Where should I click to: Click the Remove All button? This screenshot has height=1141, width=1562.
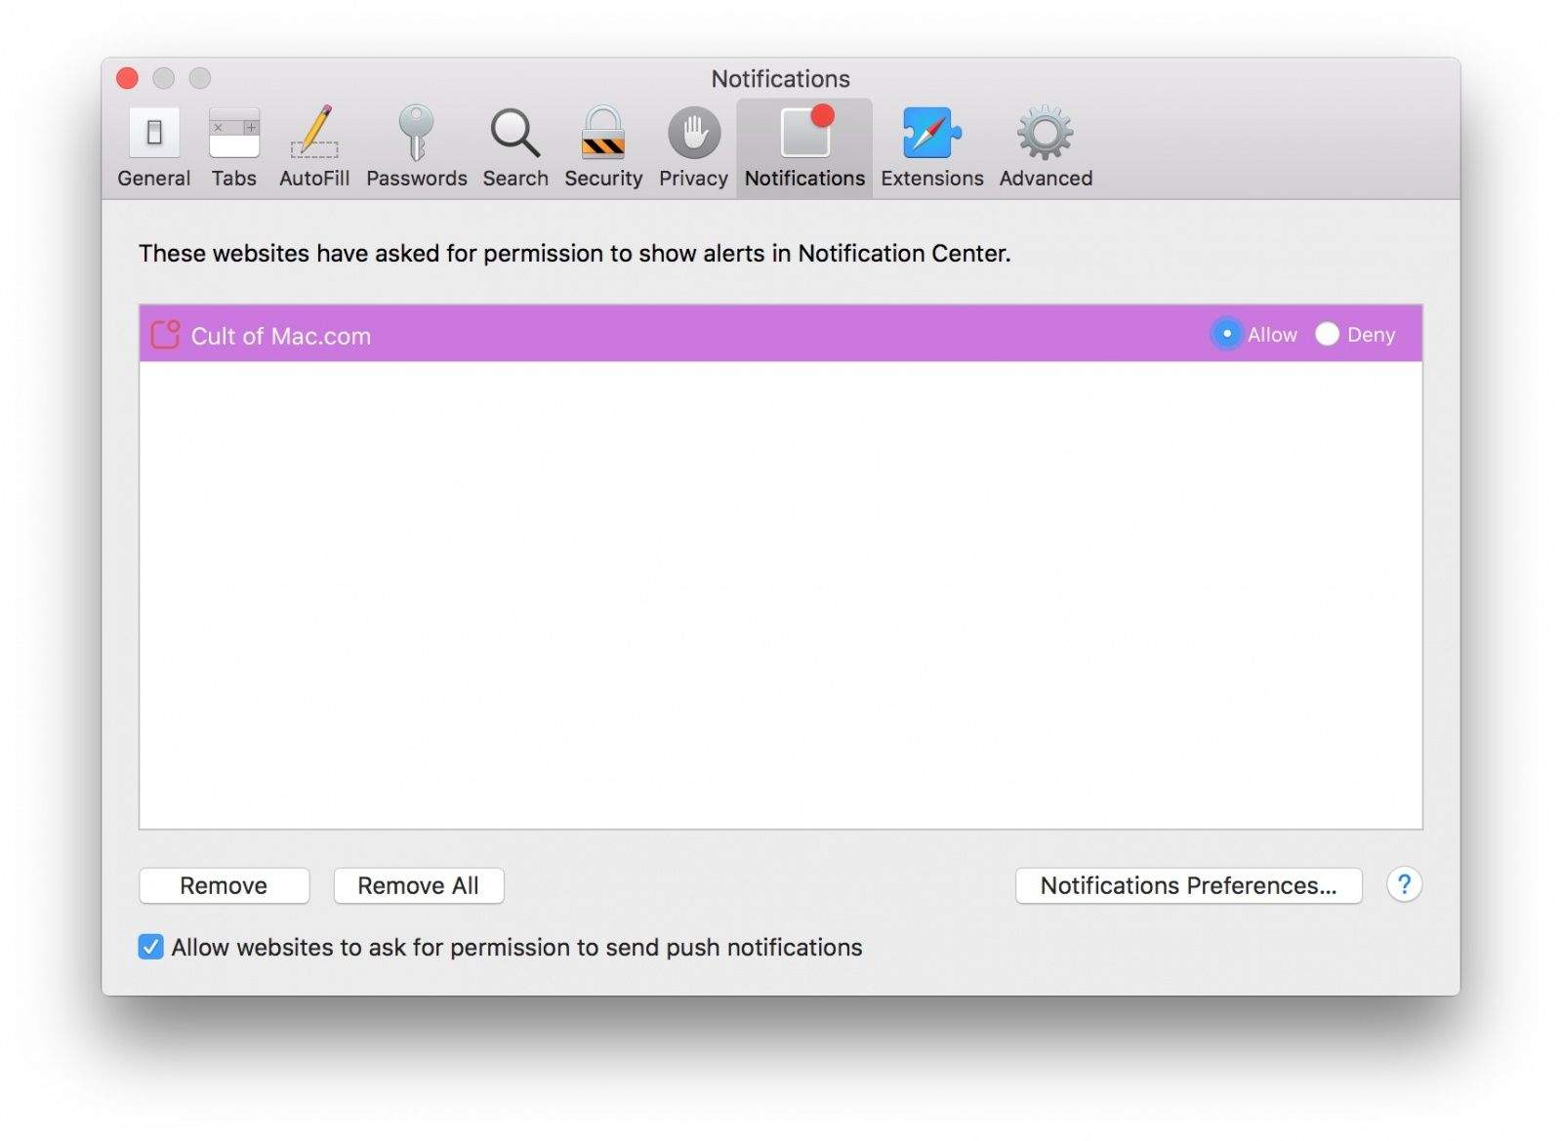click(x=418, y=885)
